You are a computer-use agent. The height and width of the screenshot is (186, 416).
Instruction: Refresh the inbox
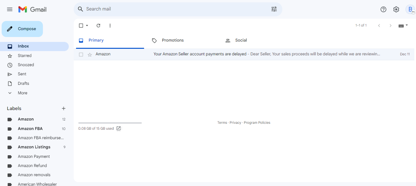tap(98, 26)
